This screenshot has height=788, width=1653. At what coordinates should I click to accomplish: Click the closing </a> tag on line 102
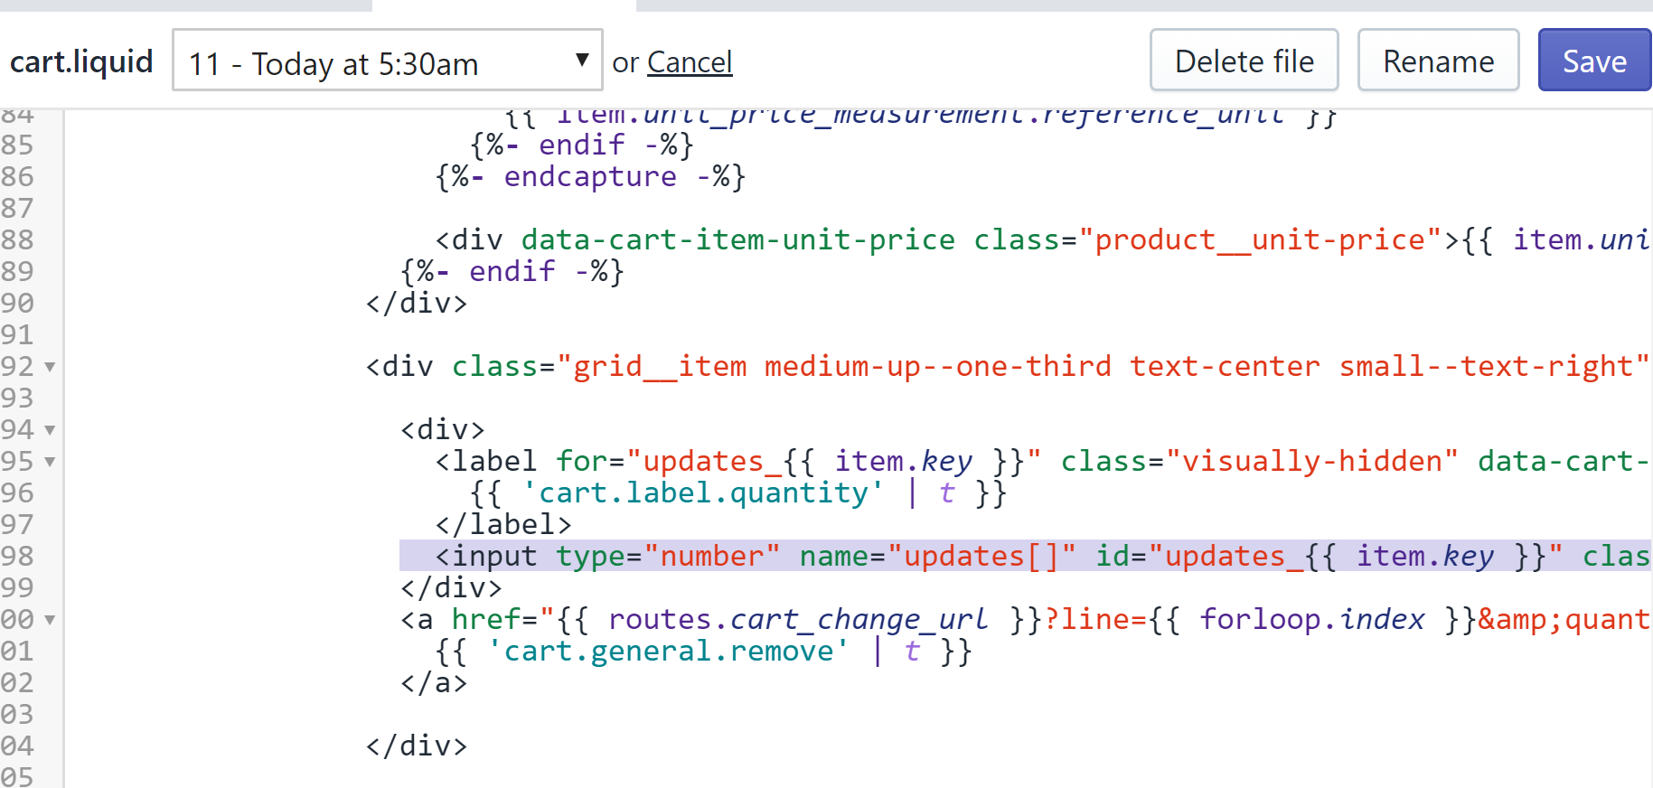click(x=434, y=683)
